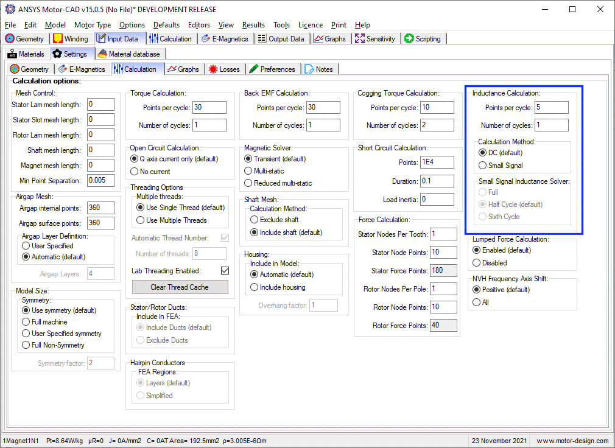Open the Defaults menu

[166, 25]
